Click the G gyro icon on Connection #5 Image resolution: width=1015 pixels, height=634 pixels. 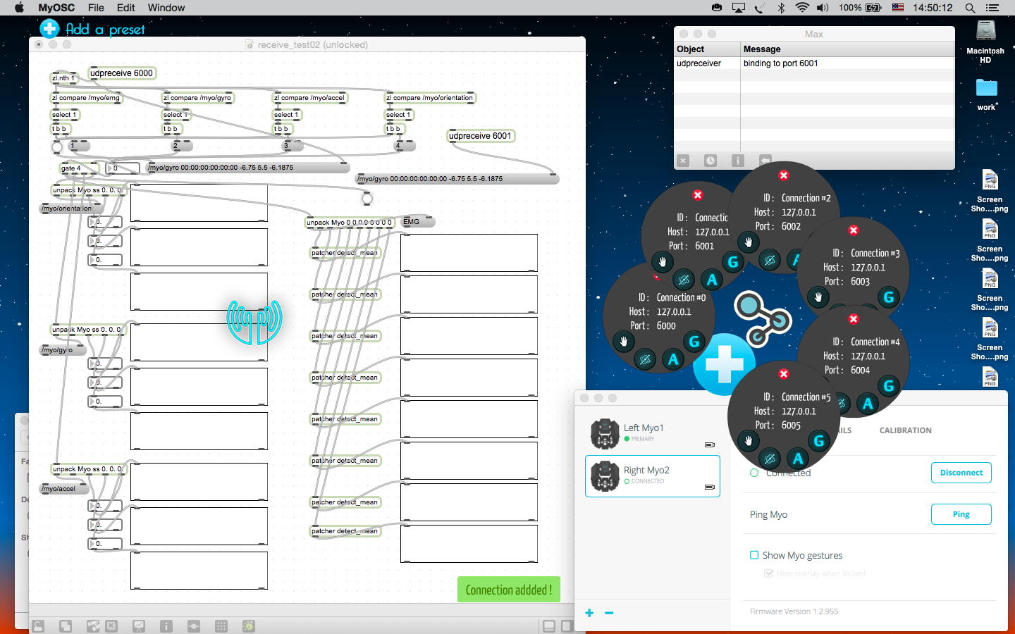point(819,442)
